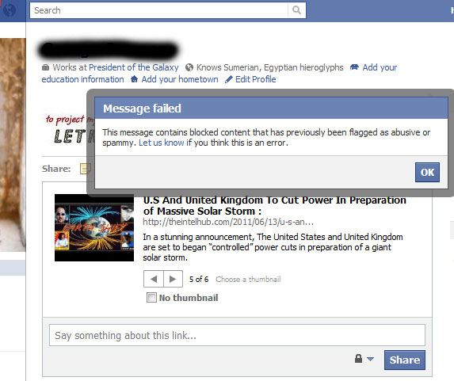Click Add your hometown link
The image size is (454, 381).
(180, 79)
